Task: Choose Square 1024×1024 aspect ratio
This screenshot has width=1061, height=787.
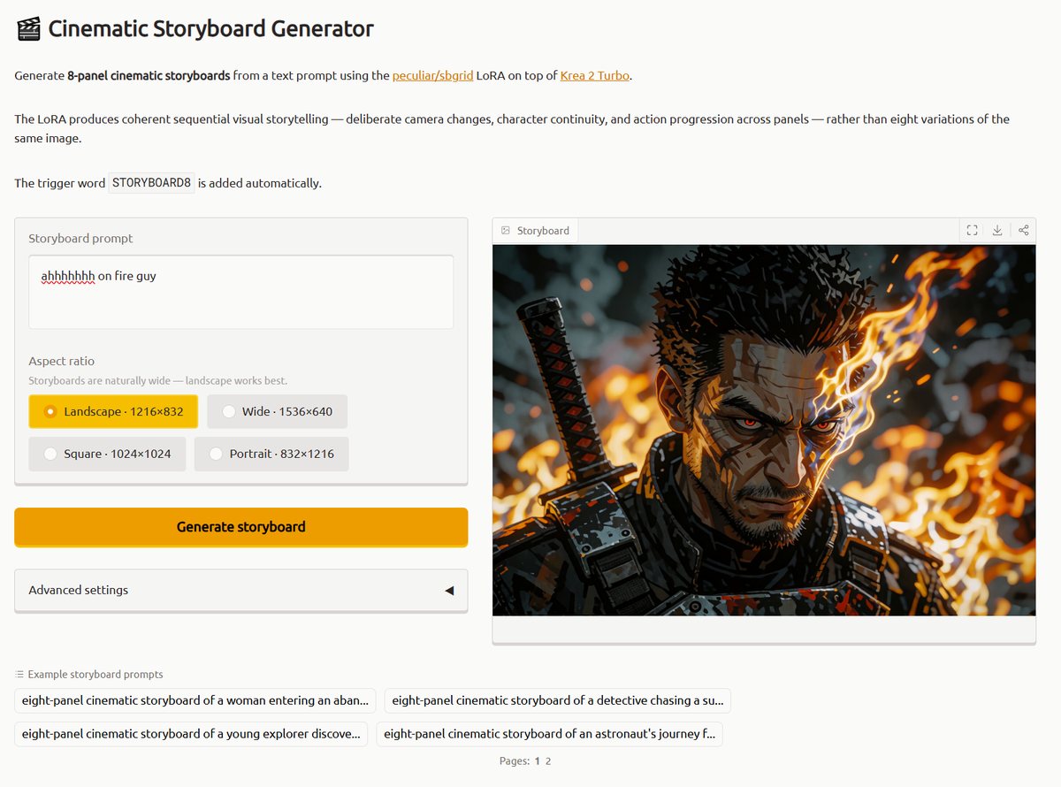Action: coord(107,454)
